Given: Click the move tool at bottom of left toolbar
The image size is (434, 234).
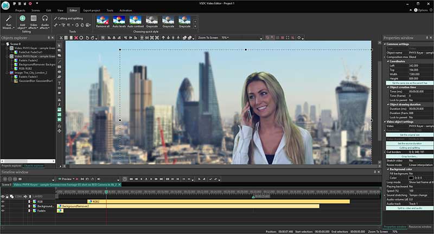Looking at the screenshot, I should [x=59, y=131].
